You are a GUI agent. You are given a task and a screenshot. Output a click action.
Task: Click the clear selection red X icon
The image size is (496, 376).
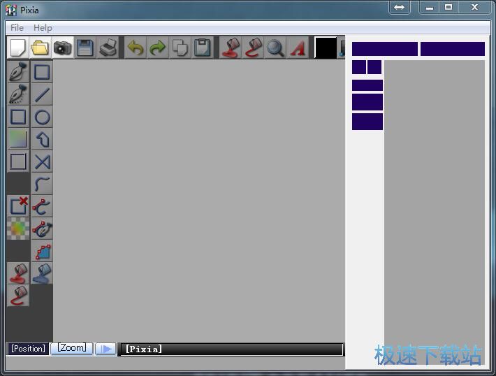[x=18, y=206]
